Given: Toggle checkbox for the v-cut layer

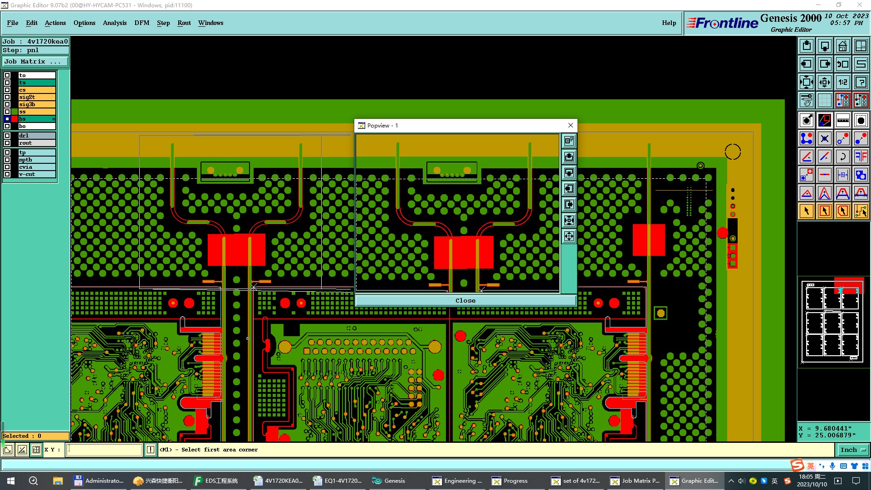Looking at the screenshot, I should 7,174.
